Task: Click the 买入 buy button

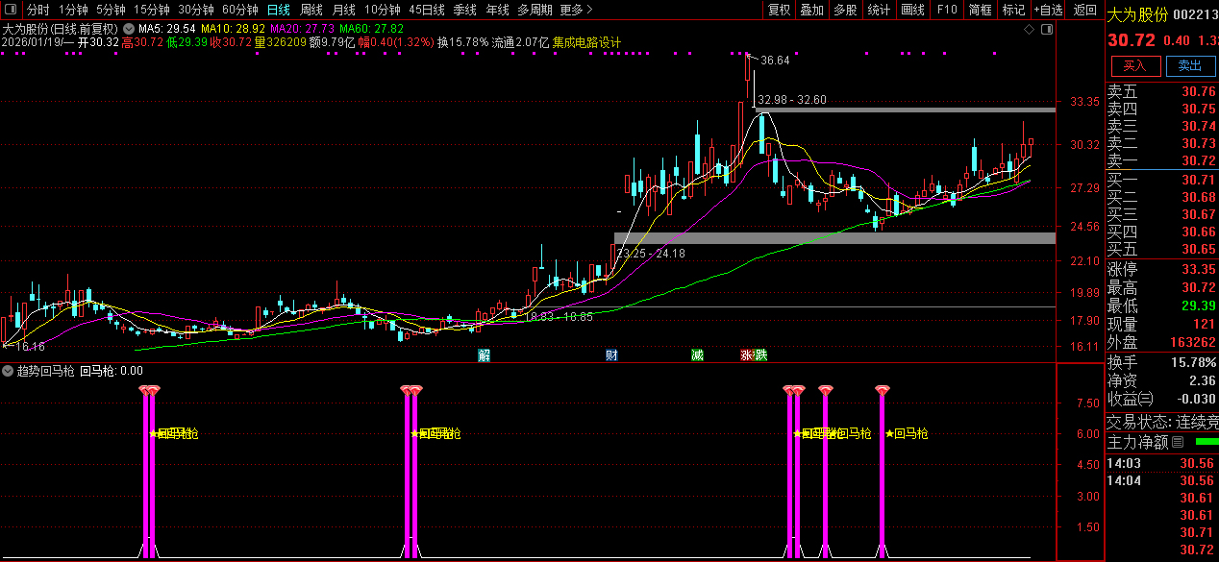Action: (x=1135, y=65)
